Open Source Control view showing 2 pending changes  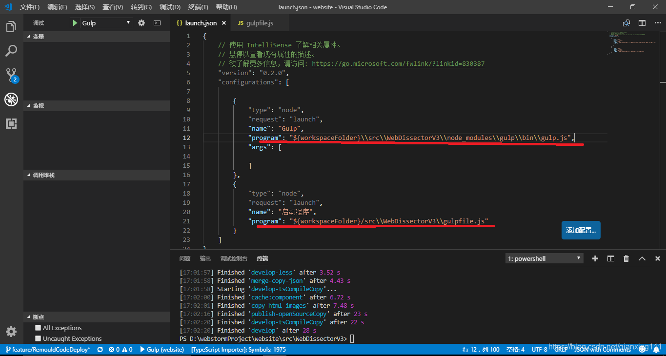pyautogui.click(x=11, y=75)
